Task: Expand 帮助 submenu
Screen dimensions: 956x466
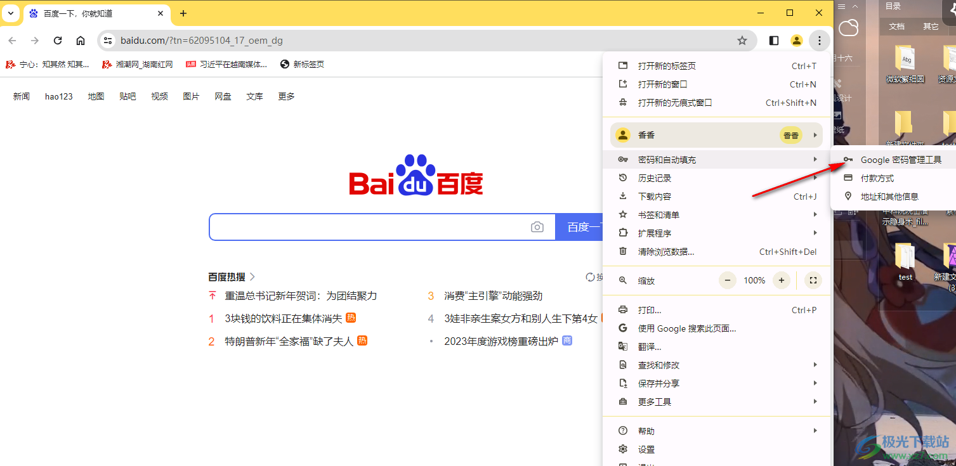Action: [717, 431]
